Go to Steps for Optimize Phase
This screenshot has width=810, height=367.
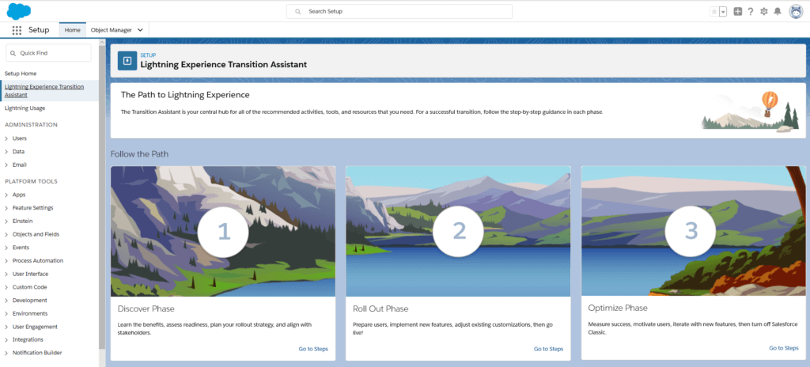(x=784, y=348)
